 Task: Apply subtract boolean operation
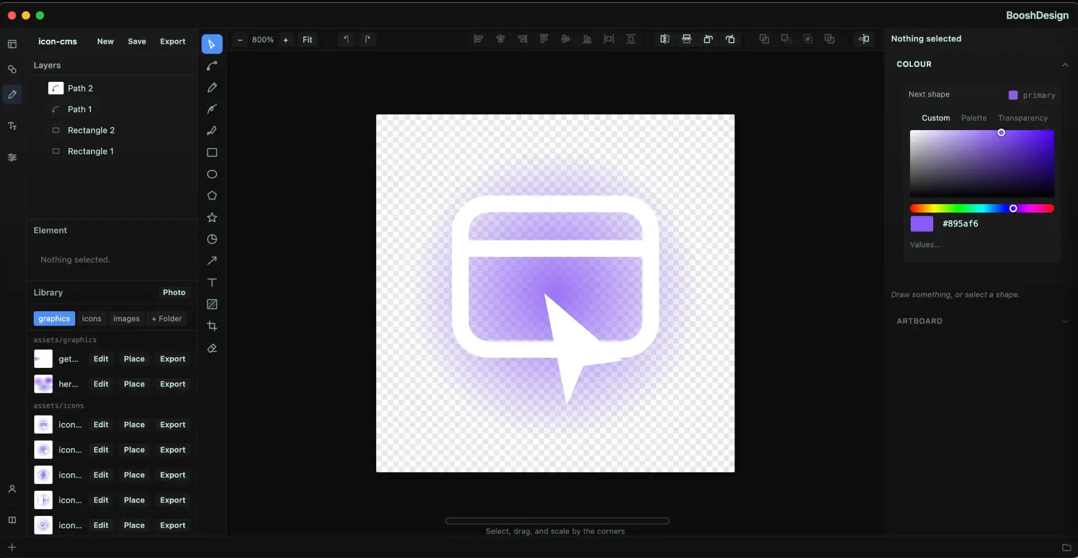(786, 39)
